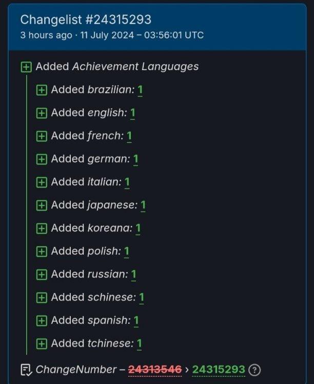The width and height of the screenshot is (314, 384).
Task: Click the plus icon beside Achievement Languages
Action: tap(26, 67)
